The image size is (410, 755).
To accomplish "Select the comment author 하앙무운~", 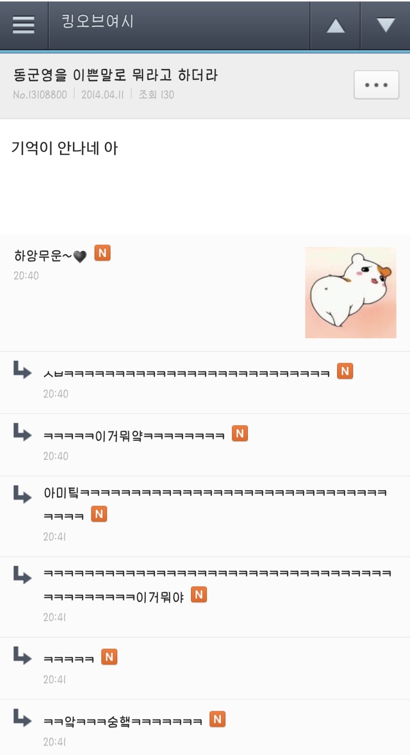I will [x=50, y=256].
